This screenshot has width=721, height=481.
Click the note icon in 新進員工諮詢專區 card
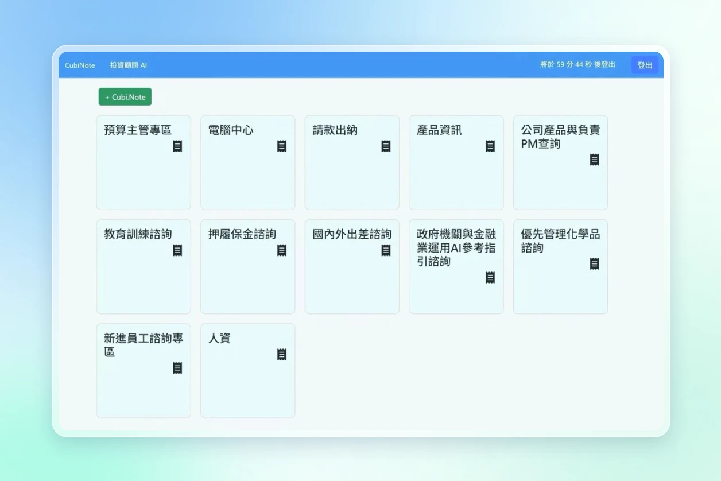(177, 368)
